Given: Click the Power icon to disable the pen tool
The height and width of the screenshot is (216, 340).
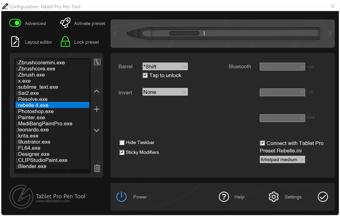Looking at the screenshot, I should point(121,197).
